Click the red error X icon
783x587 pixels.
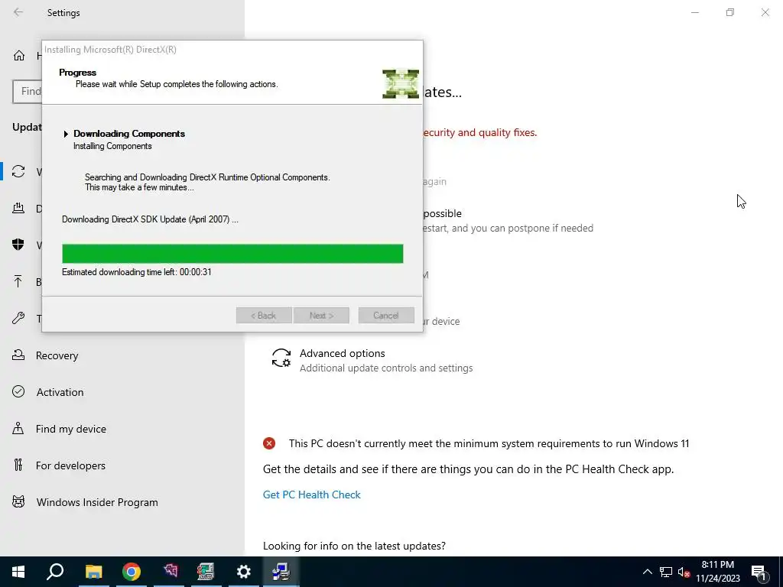pyautogui.click(x=269, y=443)
